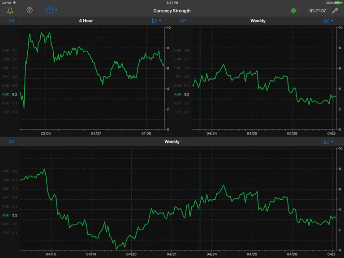This screenshot has height=258, width=344.
Task: Tap the 04/19 date on bottom Weekly chart
Action: click(x=91, y=254)
